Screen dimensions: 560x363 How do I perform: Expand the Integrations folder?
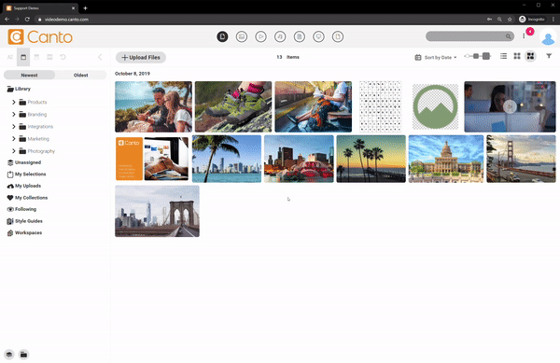point(14,126)
